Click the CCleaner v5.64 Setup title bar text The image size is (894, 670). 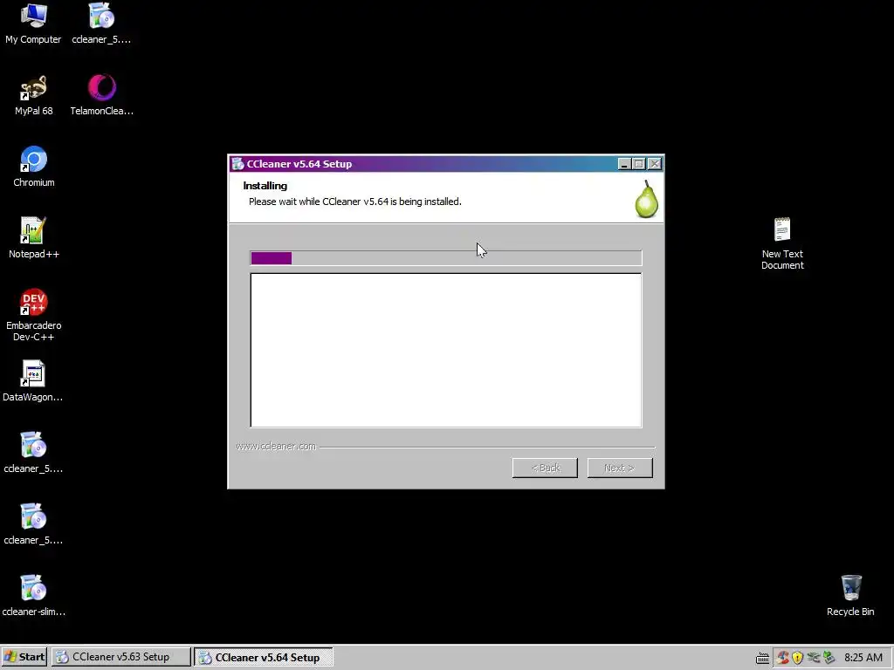click(x=299, y=164)
